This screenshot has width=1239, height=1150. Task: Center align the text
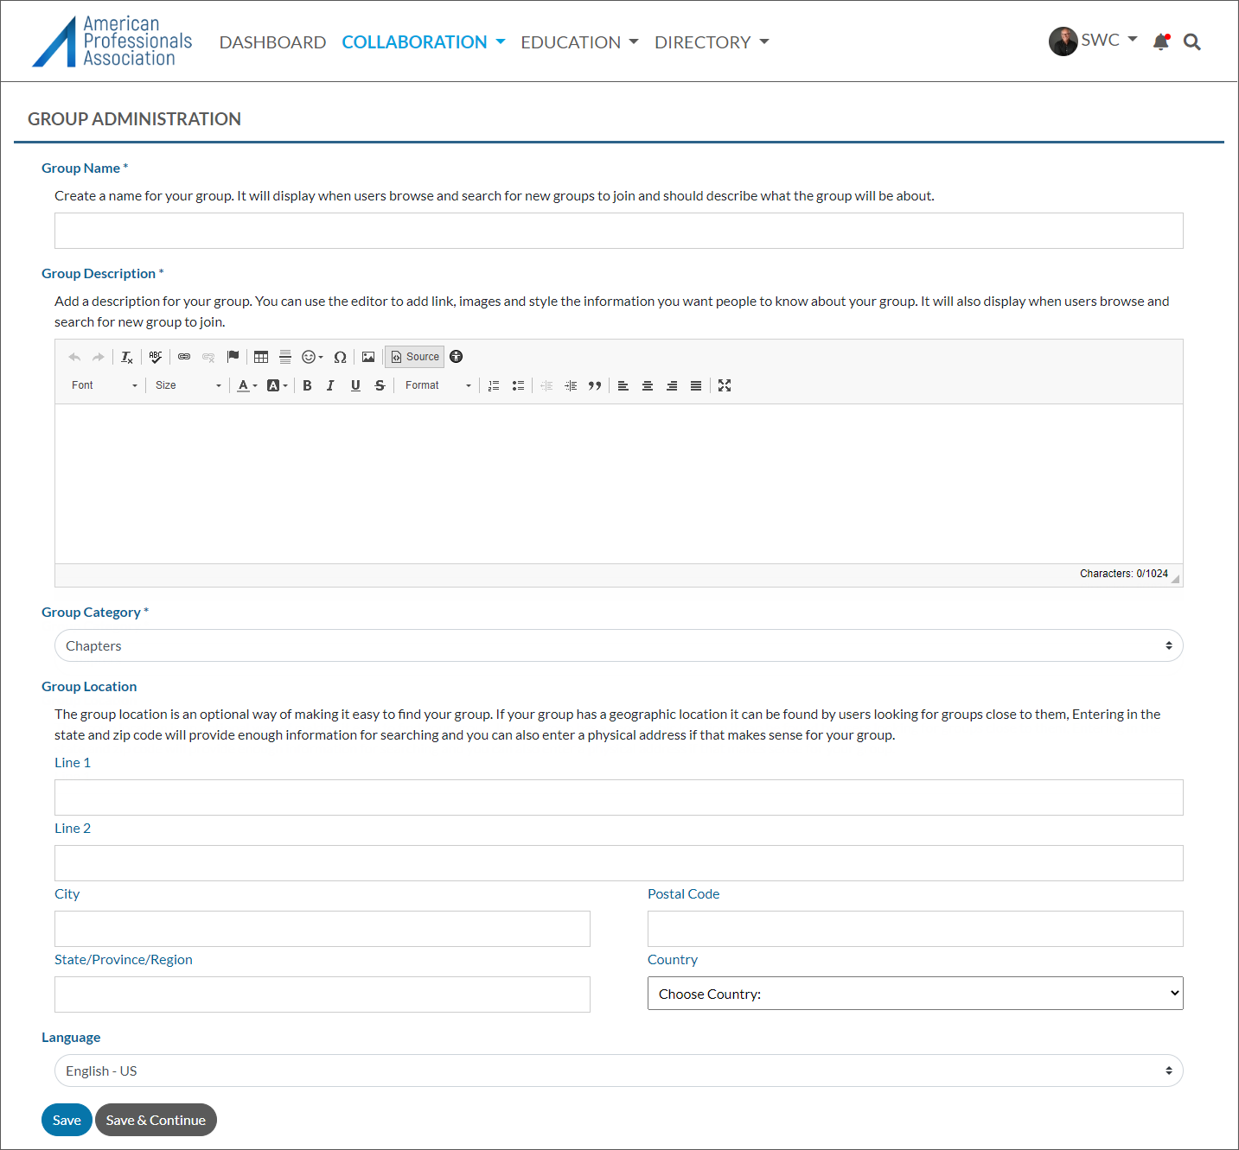click(x=648, y=385)
